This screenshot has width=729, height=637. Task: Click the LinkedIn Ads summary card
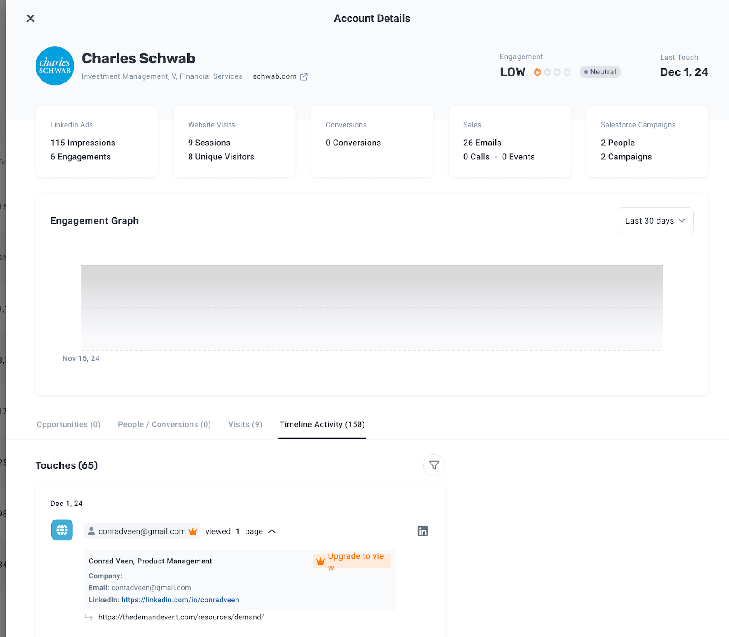tap(97, 142)
